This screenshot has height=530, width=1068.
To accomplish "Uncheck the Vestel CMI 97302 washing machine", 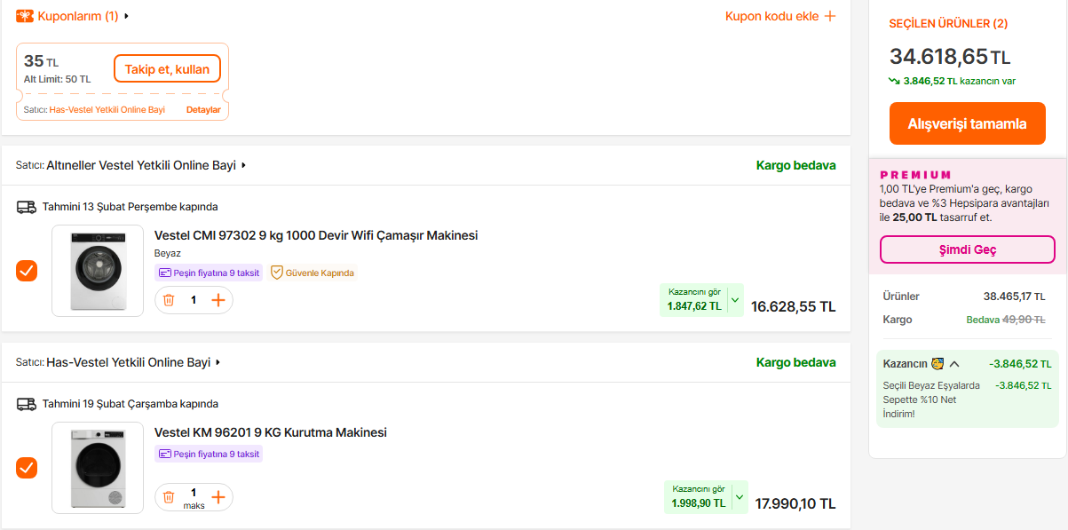I will (27, 271).
